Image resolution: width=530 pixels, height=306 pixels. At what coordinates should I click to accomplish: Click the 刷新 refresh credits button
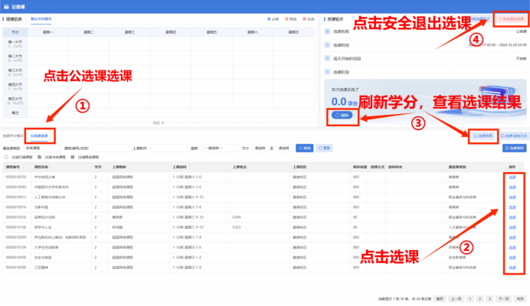coord(342,116)
